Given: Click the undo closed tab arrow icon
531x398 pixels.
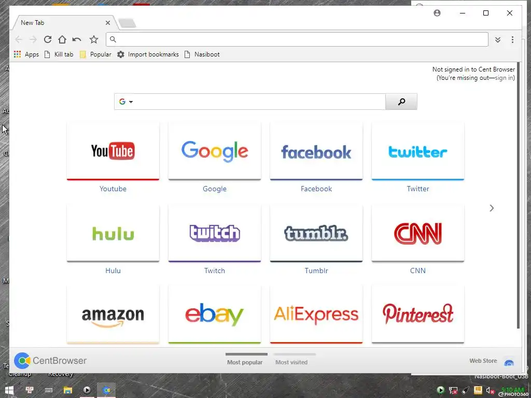Looking at the screenshot, I should 77,39.
